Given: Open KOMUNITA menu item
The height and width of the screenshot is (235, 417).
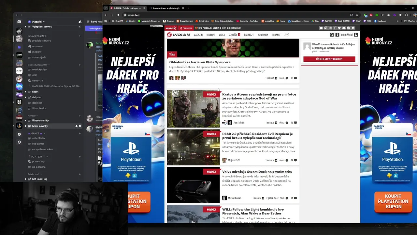Looking at the screenshot, I should pos(263,35).
